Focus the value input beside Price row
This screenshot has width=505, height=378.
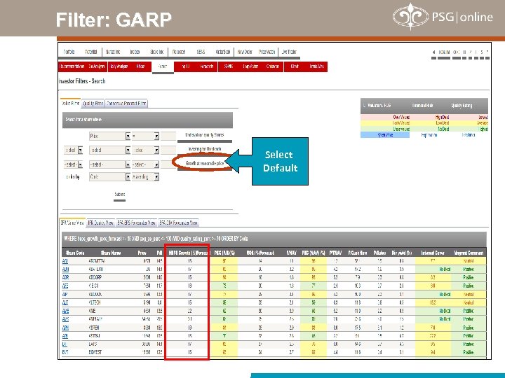pos(168,136)
